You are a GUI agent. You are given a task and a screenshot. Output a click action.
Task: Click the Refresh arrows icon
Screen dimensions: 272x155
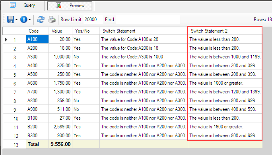click(x=41, y=19)
